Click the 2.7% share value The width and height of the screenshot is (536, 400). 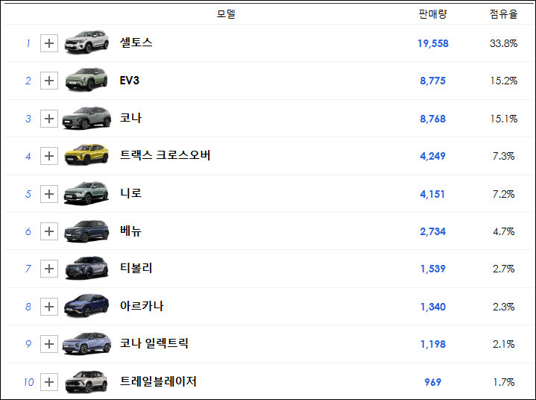(503, 269)
